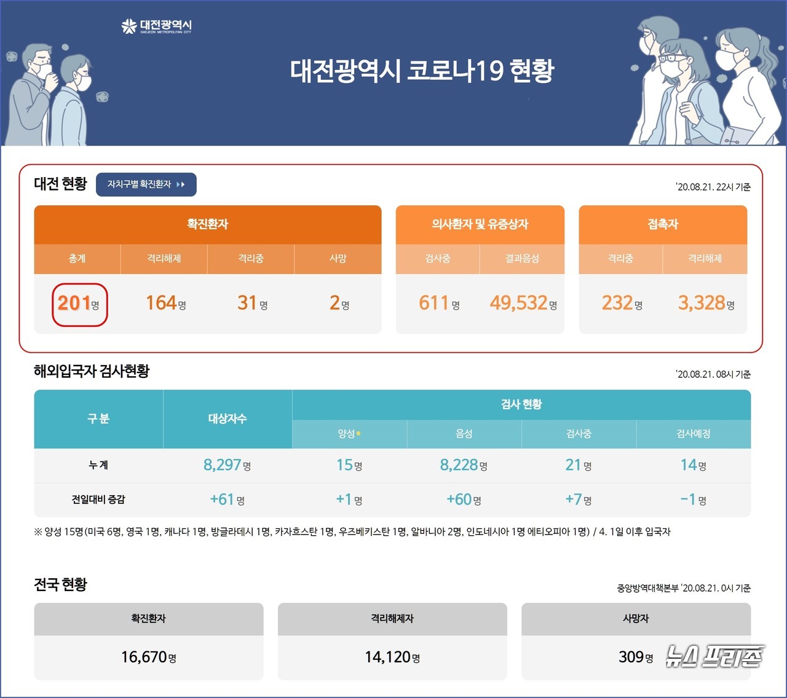This screenshot has width=787, height=698.
Task: Select the contact isolated value 232명
Action: point(622,304)
